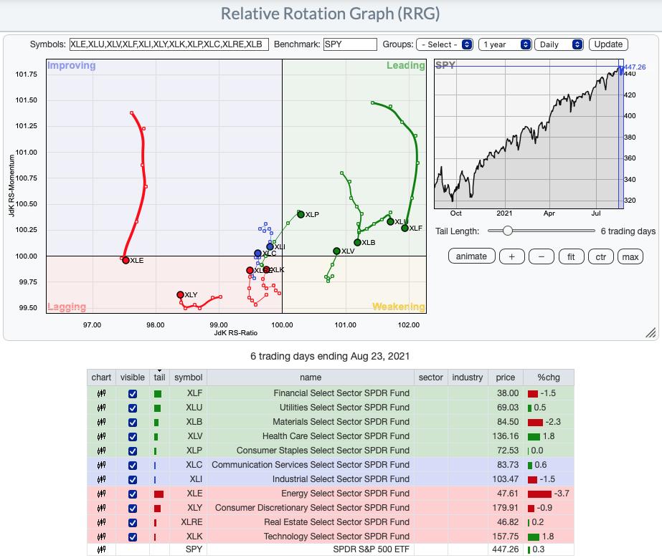Click the XLU green tail swatch
662x558 pixels.
tap(158, 408)
